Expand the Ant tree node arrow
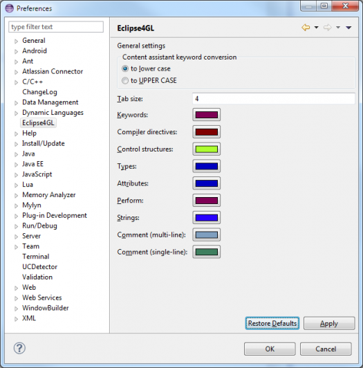 click(x=16, y=62)
